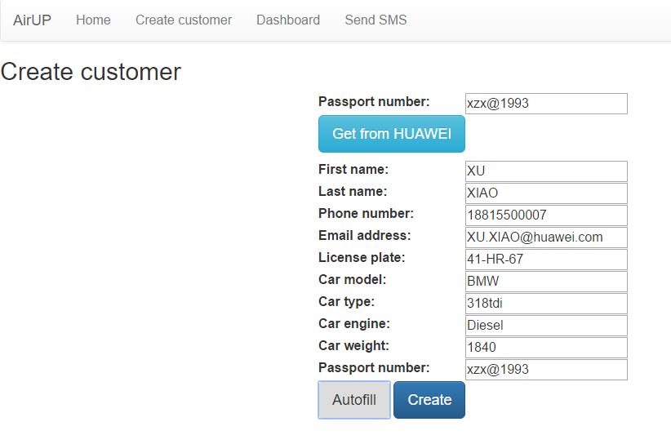The height and width of the screenshot is (444, 671).
Task: Click the Get from HUAWEI button
Action: [392, 134]
